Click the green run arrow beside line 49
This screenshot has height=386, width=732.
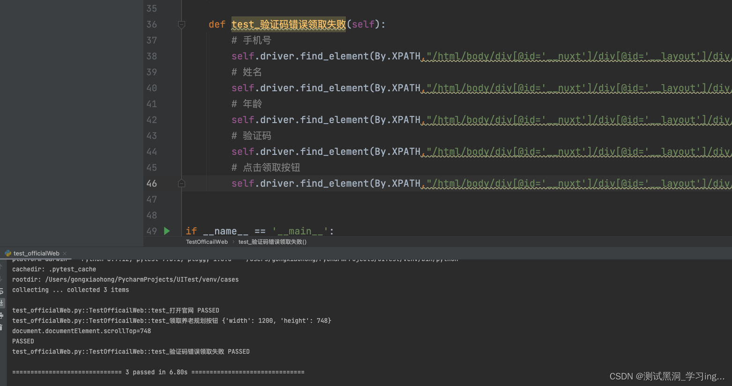(x=167, y=231)
